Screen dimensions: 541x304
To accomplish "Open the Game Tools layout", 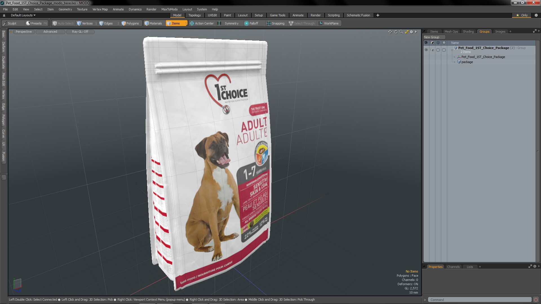I will 277,15.
